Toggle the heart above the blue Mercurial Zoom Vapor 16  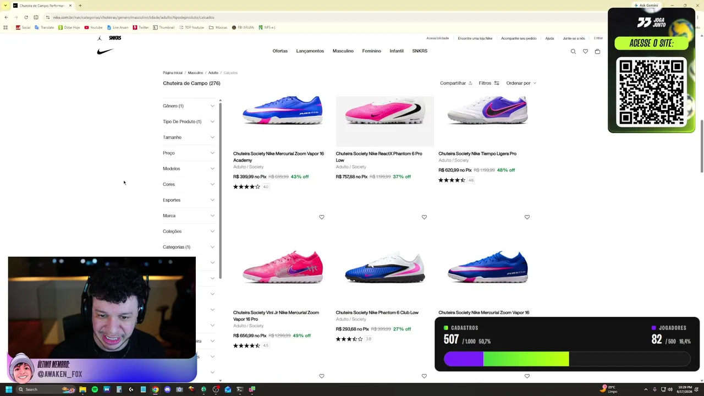click(527, 217)
